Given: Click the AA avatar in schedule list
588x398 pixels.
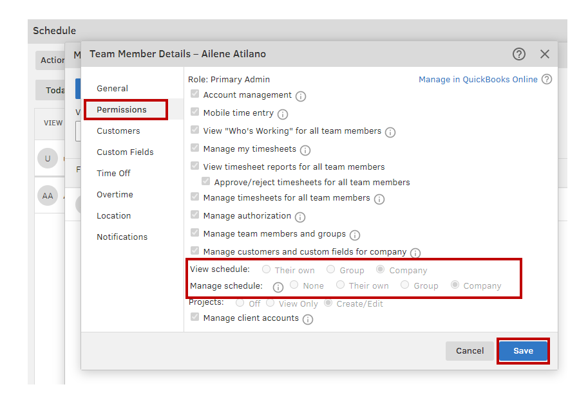Looking at the screenshot, I should tap(48, 195).
